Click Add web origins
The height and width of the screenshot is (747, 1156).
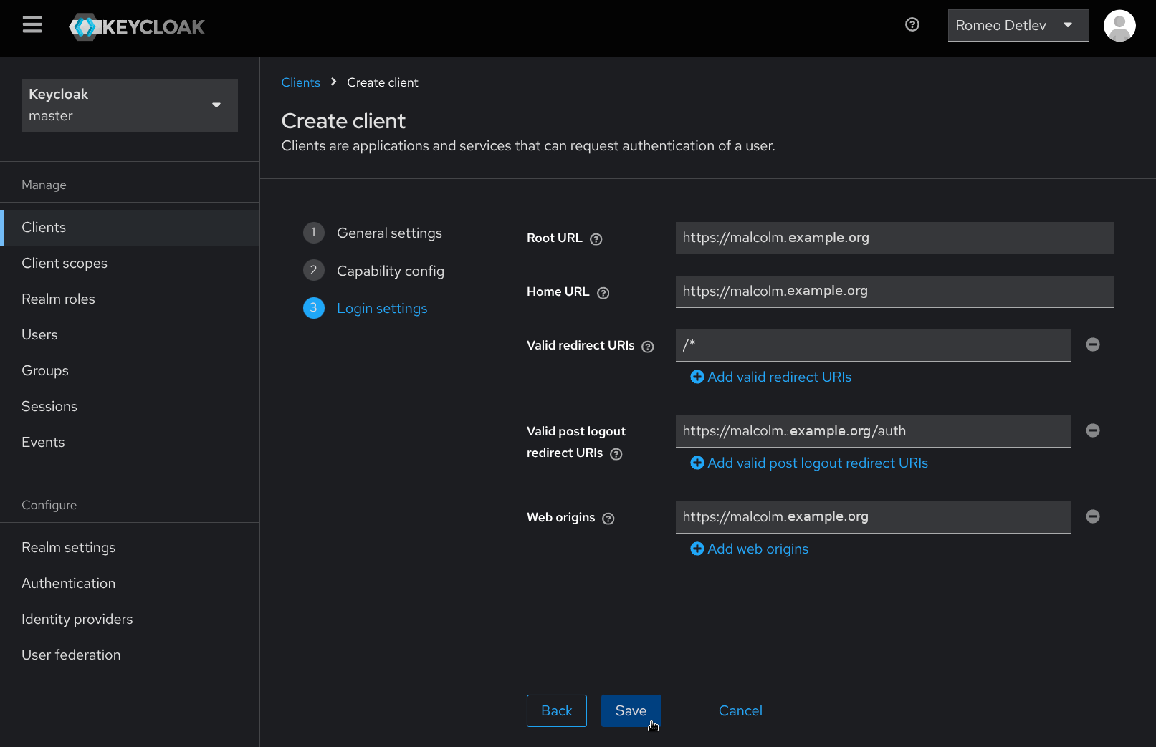[x=750, y=549]
